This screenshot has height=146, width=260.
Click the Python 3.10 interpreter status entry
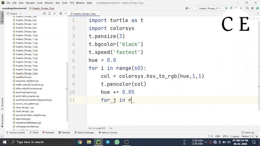point(247,136)
